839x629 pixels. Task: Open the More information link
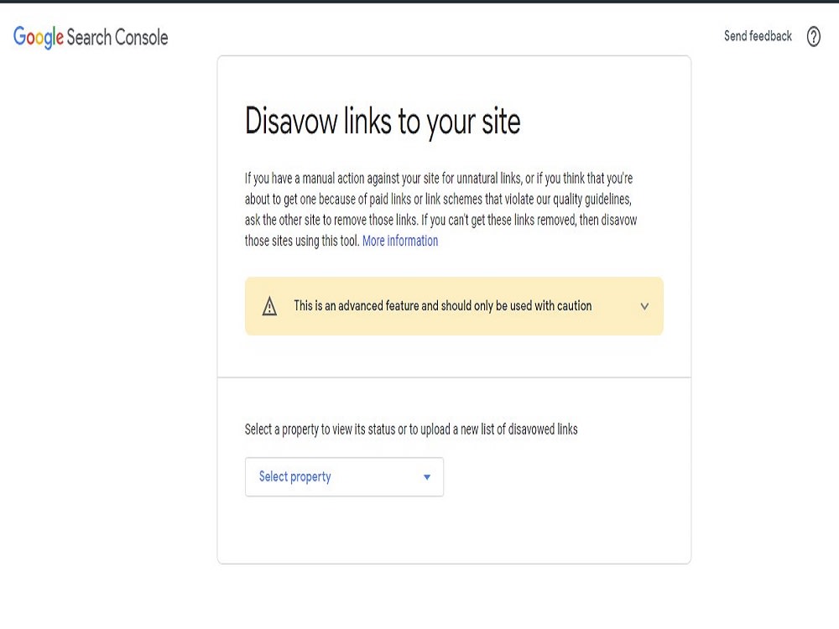400,241
